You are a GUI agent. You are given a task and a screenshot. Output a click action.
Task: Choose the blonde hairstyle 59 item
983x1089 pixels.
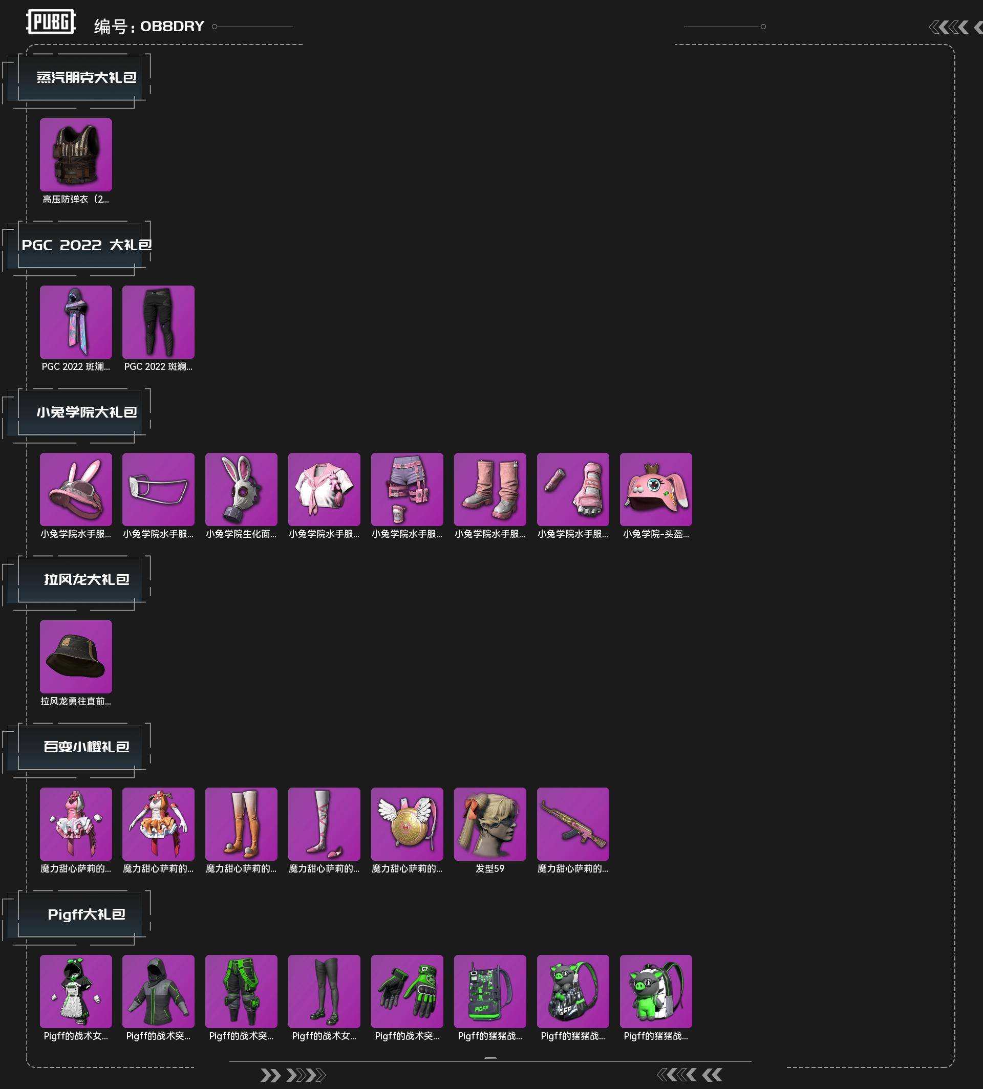point(490,824)
